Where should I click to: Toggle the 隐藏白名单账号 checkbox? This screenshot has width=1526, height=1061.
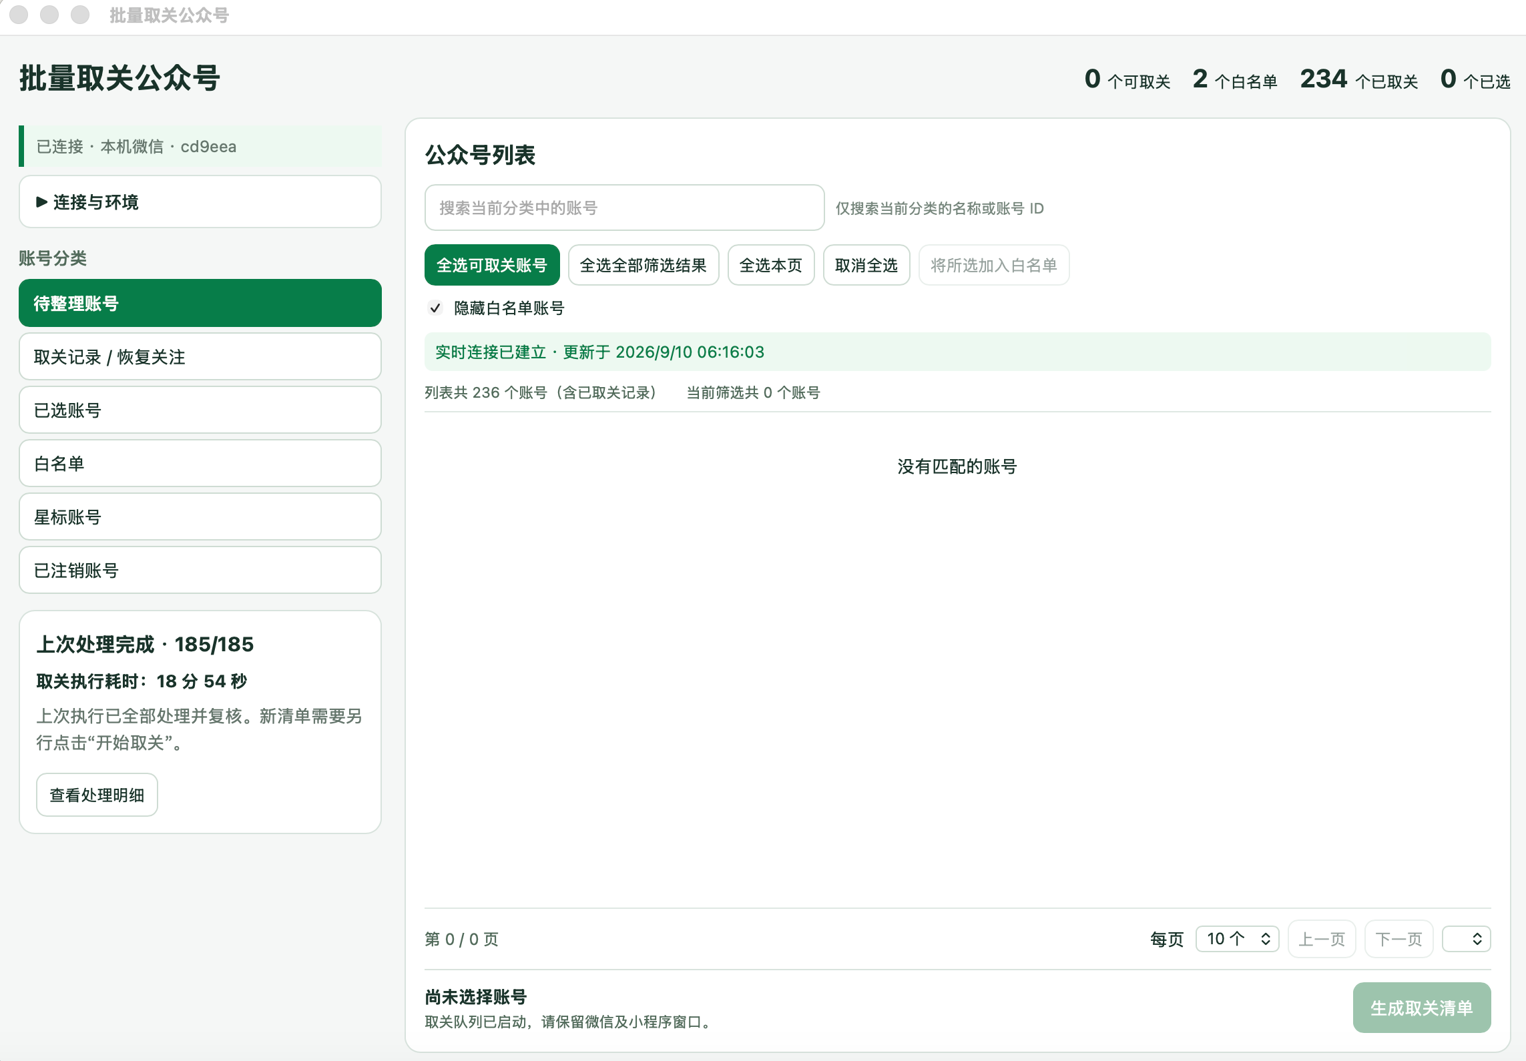(435, 308)
